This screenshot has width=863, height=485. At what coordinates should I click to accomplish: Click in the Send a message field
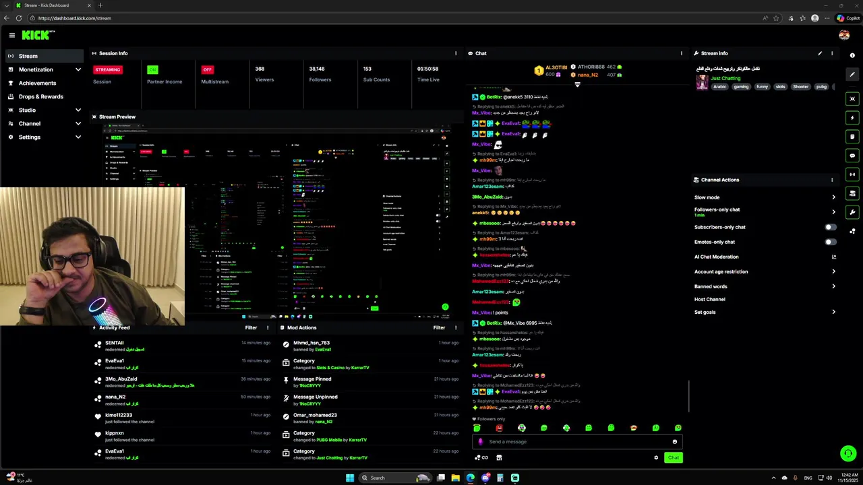click(577, 442)
